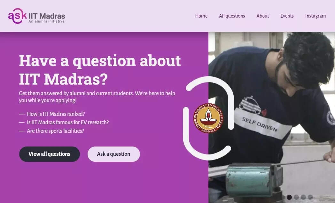Click Ask a question button

coord(114,154)
